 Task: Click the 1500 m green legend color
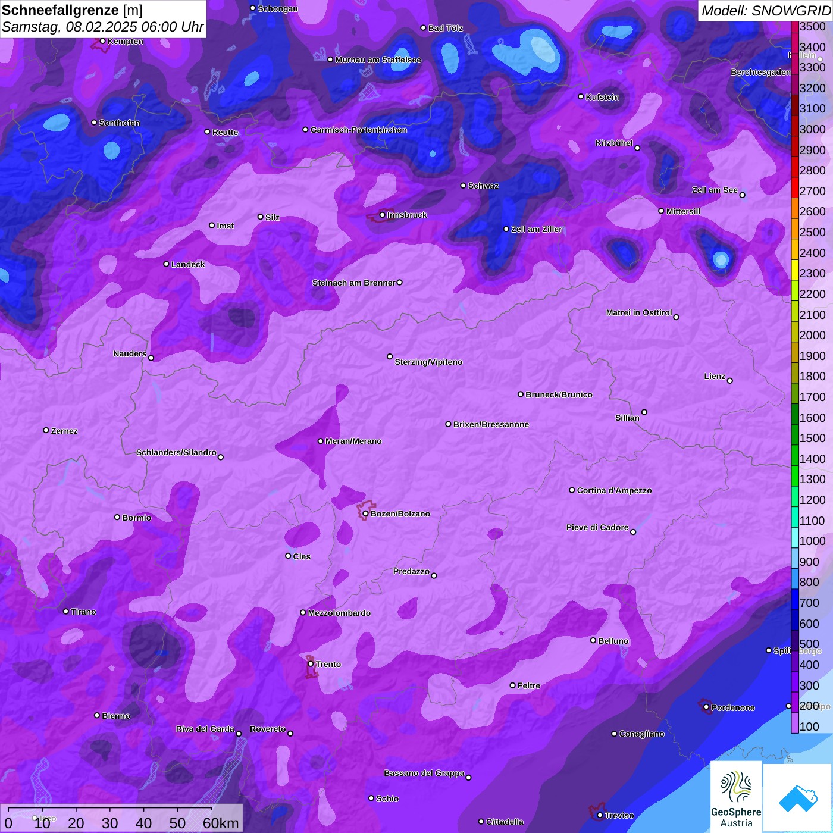(x=795, y=435)
